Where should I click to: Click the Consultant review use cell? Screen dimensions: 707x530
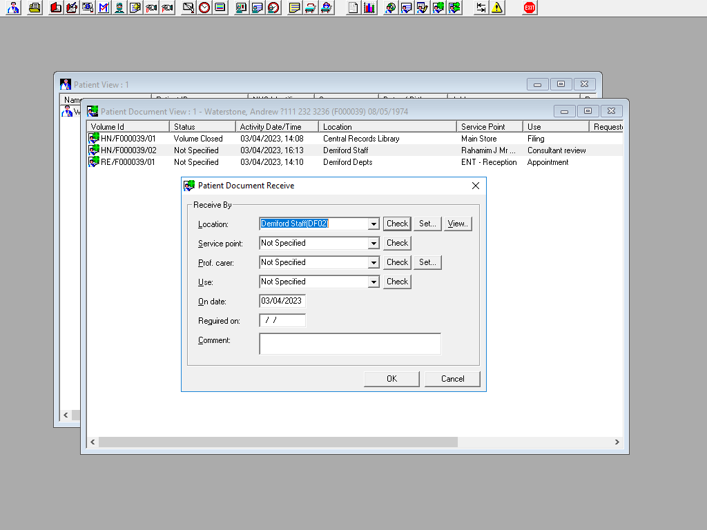click(556, 150)
